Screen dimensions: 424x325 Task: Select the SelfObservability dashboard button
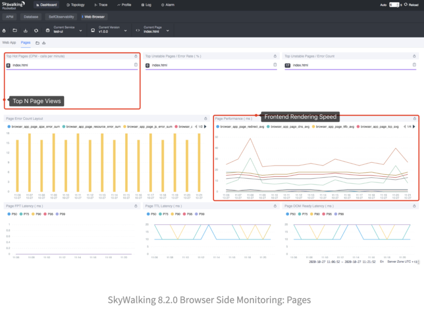coord(61,17)
